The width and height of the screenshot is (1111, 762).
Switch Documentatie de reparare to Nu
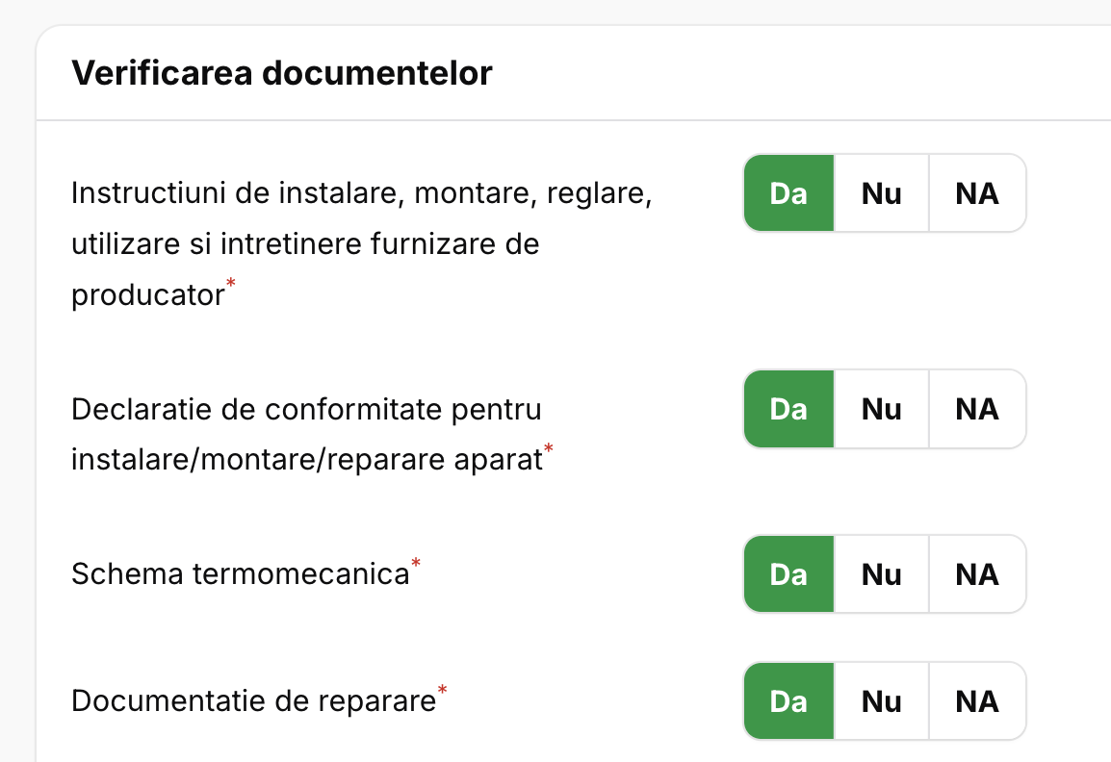[881, 701]
